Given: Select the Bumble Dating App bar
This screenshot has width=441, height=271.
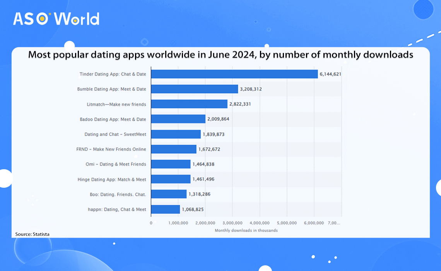Looking at the screenshot, I should coord(194,89).
